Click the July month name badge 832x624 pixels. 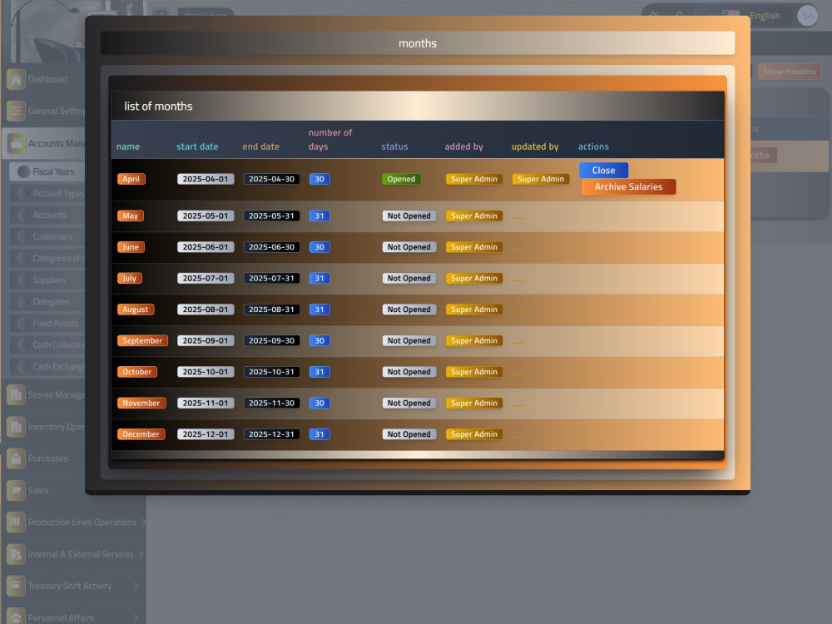(130, 279)
